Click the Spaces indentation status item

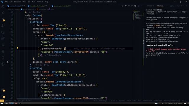(122, 101)
